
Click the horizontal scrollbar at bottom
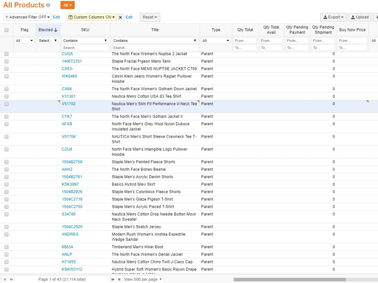(x=290, y=280)
